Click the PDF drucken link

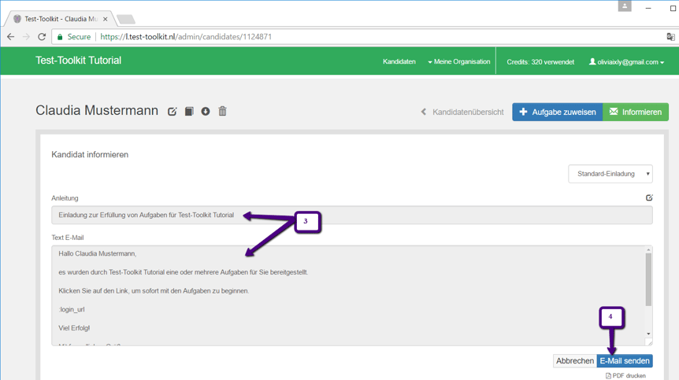[625, 376]
